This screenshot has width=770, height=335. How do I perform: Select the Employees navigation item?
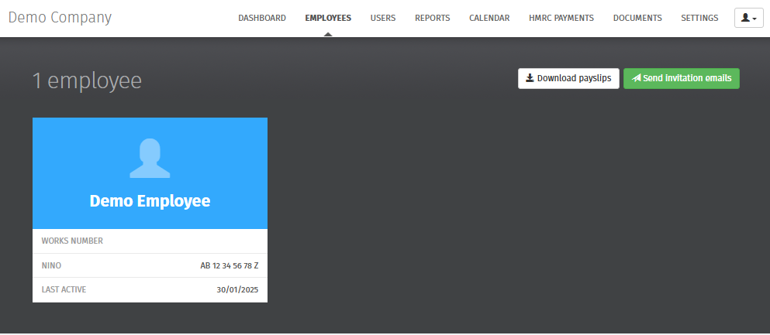pyautogui.click(x=328, y=18)
